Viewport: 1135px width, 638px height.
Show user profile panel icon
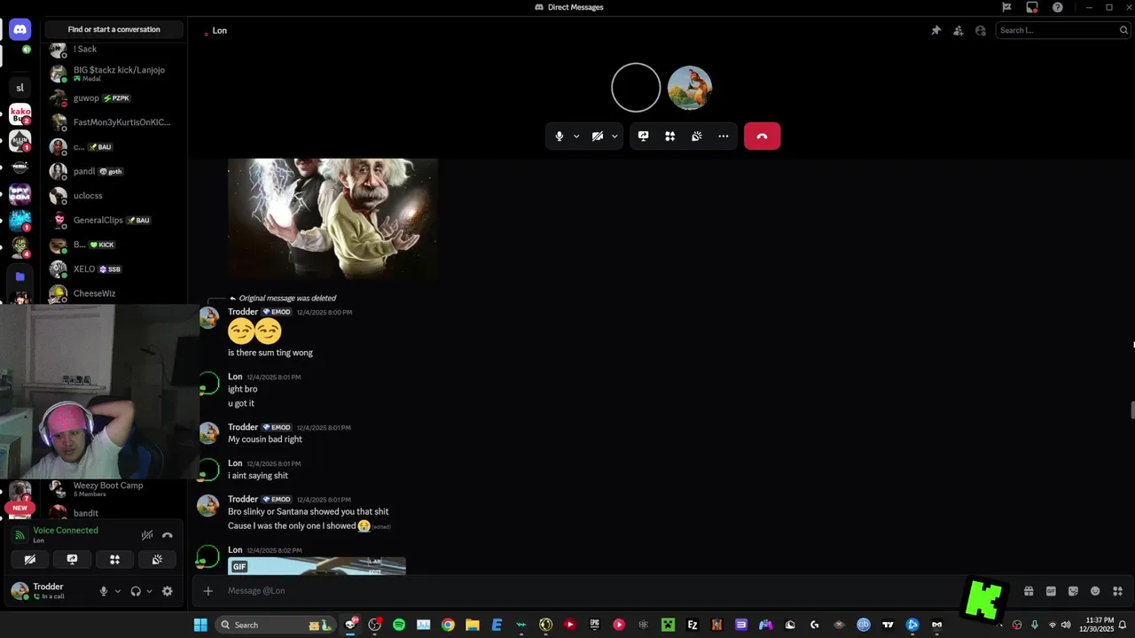click(981, 30)
